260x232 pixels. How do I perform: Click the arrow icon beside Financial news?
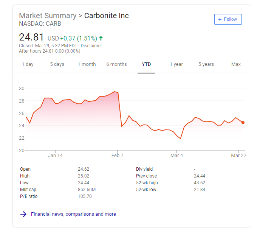[23, 214]
